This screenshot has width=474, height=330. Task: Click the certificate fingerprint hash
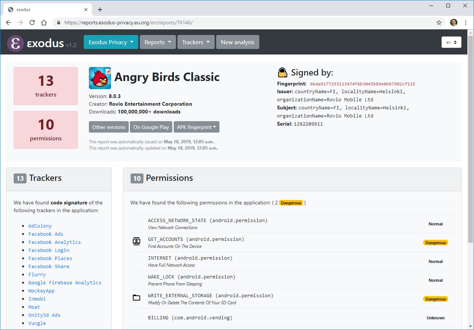[363, 84]
